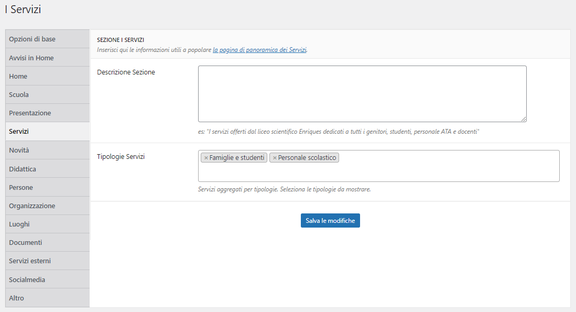Switch to Avvisi in Home tab
This screenshot has width=576, height=312.
[47, 58]
